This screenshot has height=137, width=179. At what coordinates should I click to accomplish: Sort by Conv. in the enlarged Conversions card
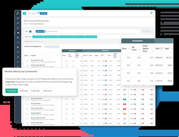pos(129,49)
